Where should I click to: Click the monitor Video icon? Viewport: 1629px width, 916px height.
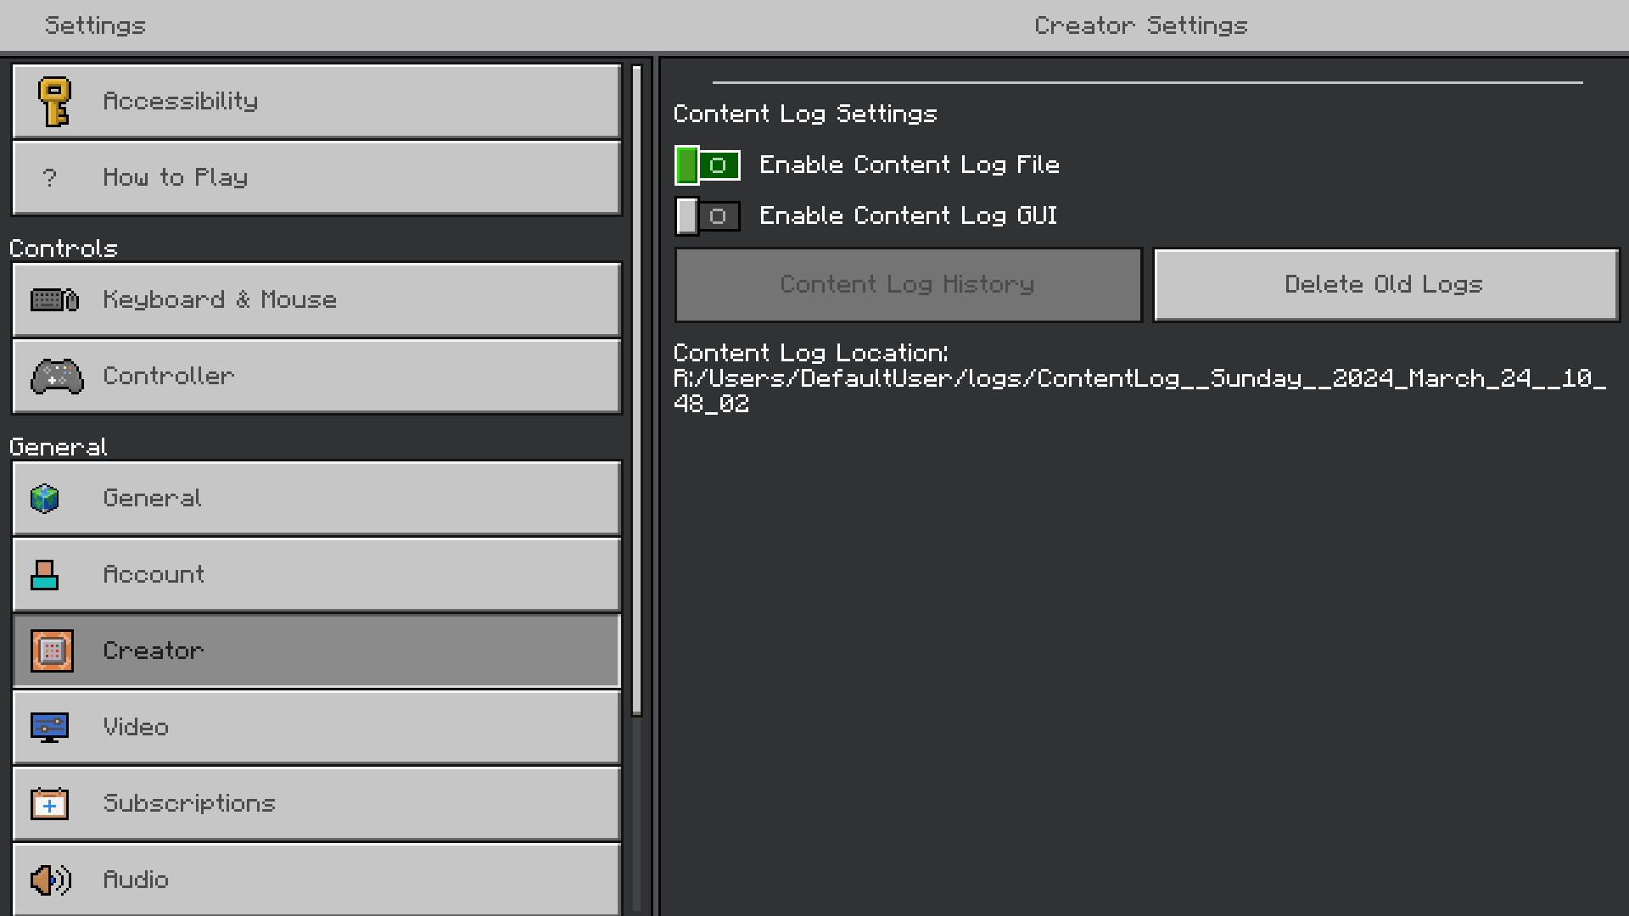tap(49, 728)
